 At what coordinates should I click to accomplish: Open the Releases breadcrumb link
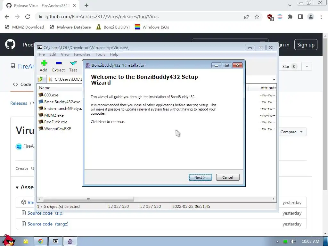tap(19, 103)
